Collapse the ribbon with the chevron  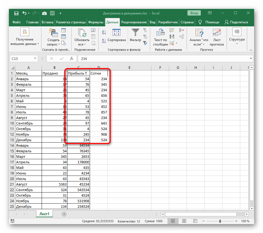coord(251,50)
